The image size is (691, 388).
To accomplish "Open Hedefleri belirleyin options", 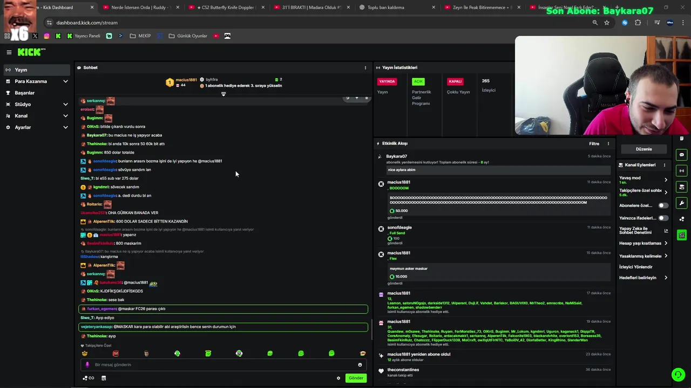I will click(x=666, y=278).
